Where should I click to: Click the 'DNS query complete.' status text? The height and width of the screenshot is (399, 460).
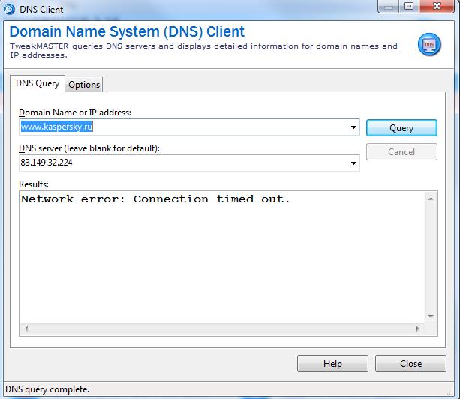47,389
